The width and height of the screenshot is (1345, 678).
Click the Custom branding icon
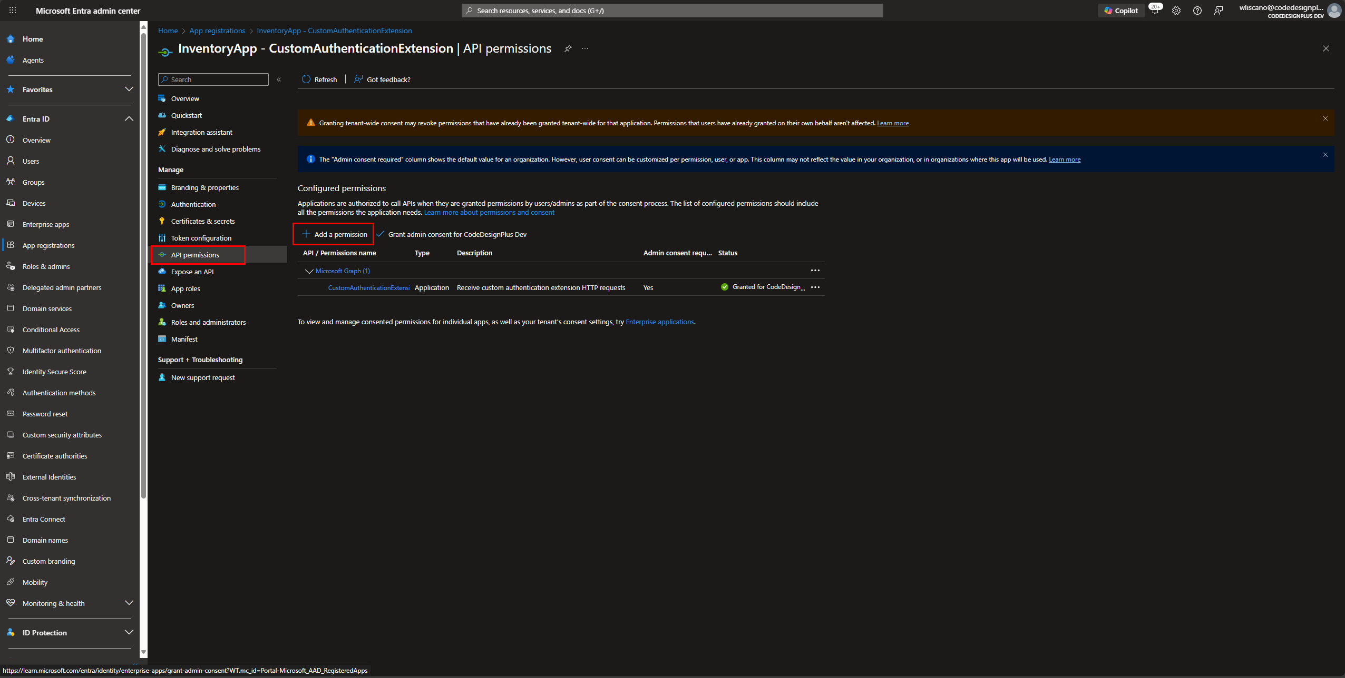[11, 561]
